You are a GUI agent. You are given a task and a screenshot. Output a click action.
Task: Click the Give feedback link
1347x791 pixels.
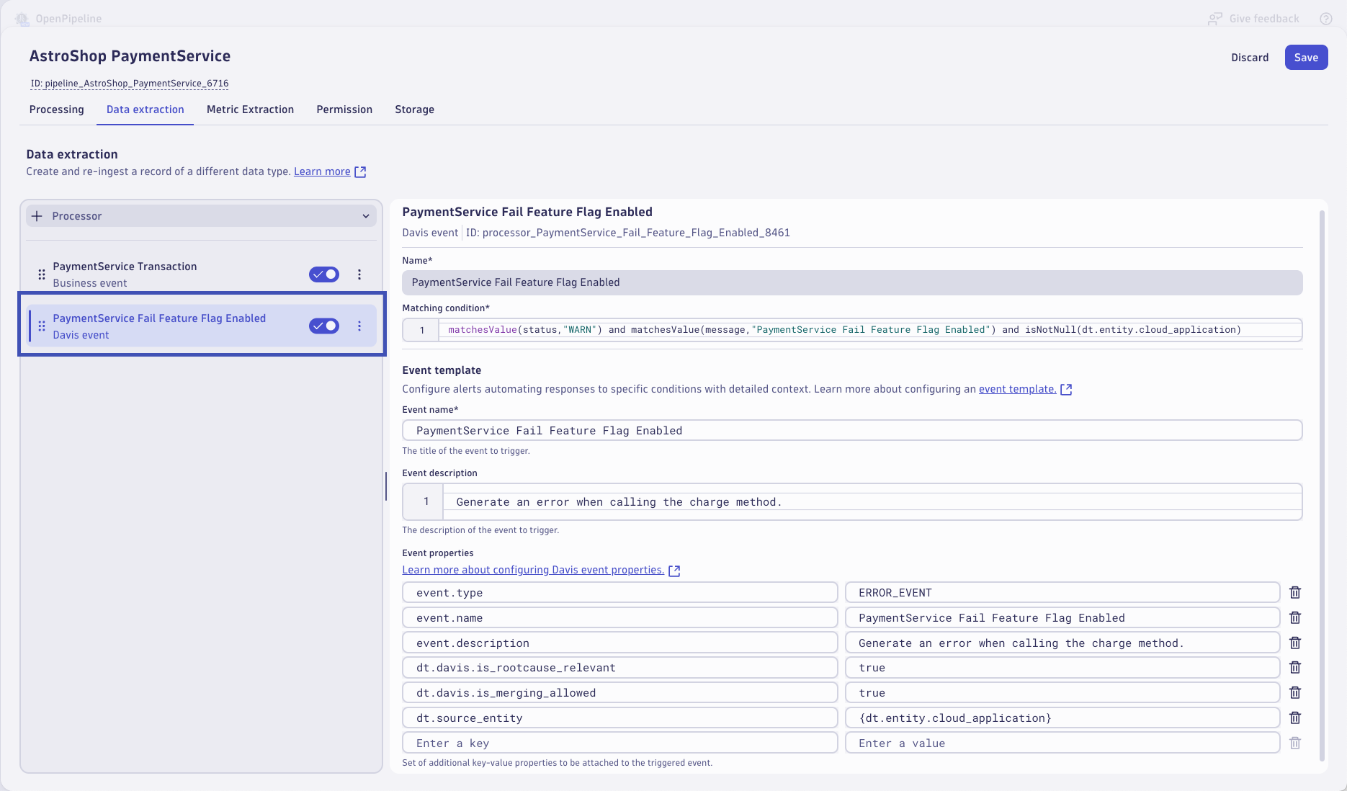(1264, 19)
